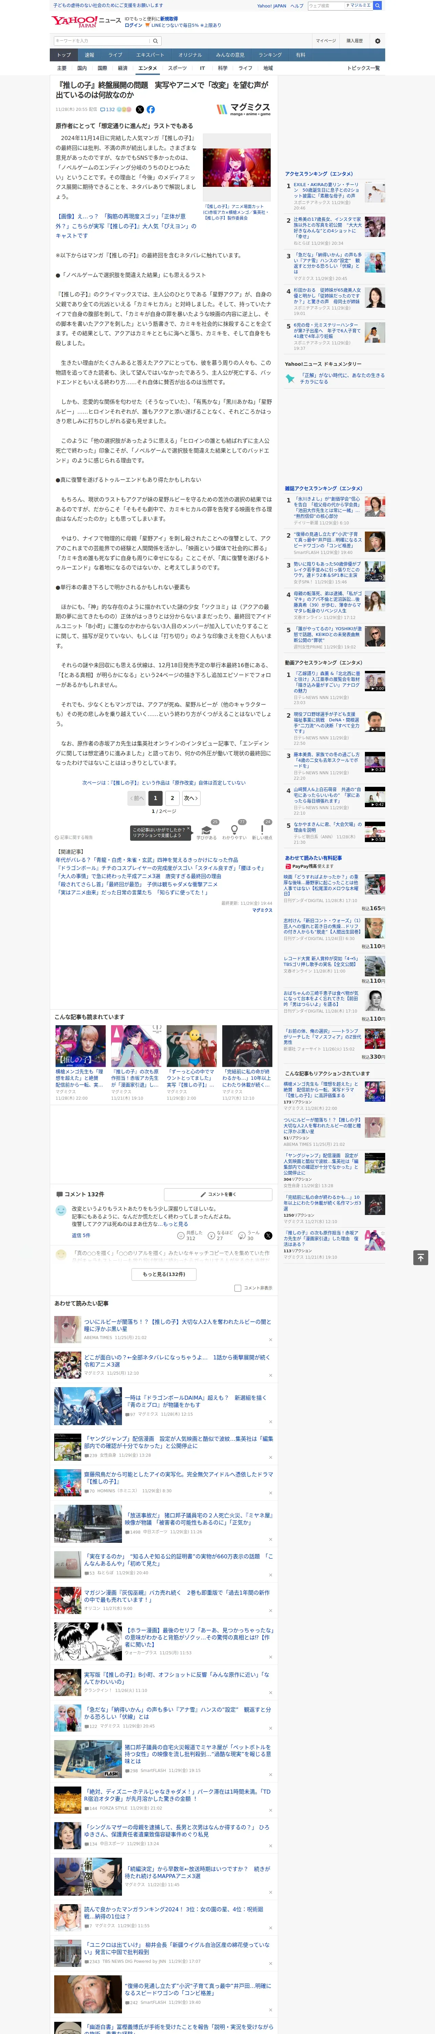Expand もっと見る(132件) comments
This screenshot has width=435, height=2034.
tap(164, 1274)
